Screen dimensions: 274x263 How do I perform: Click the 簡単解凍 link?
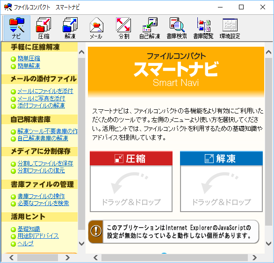pos(29,66)
